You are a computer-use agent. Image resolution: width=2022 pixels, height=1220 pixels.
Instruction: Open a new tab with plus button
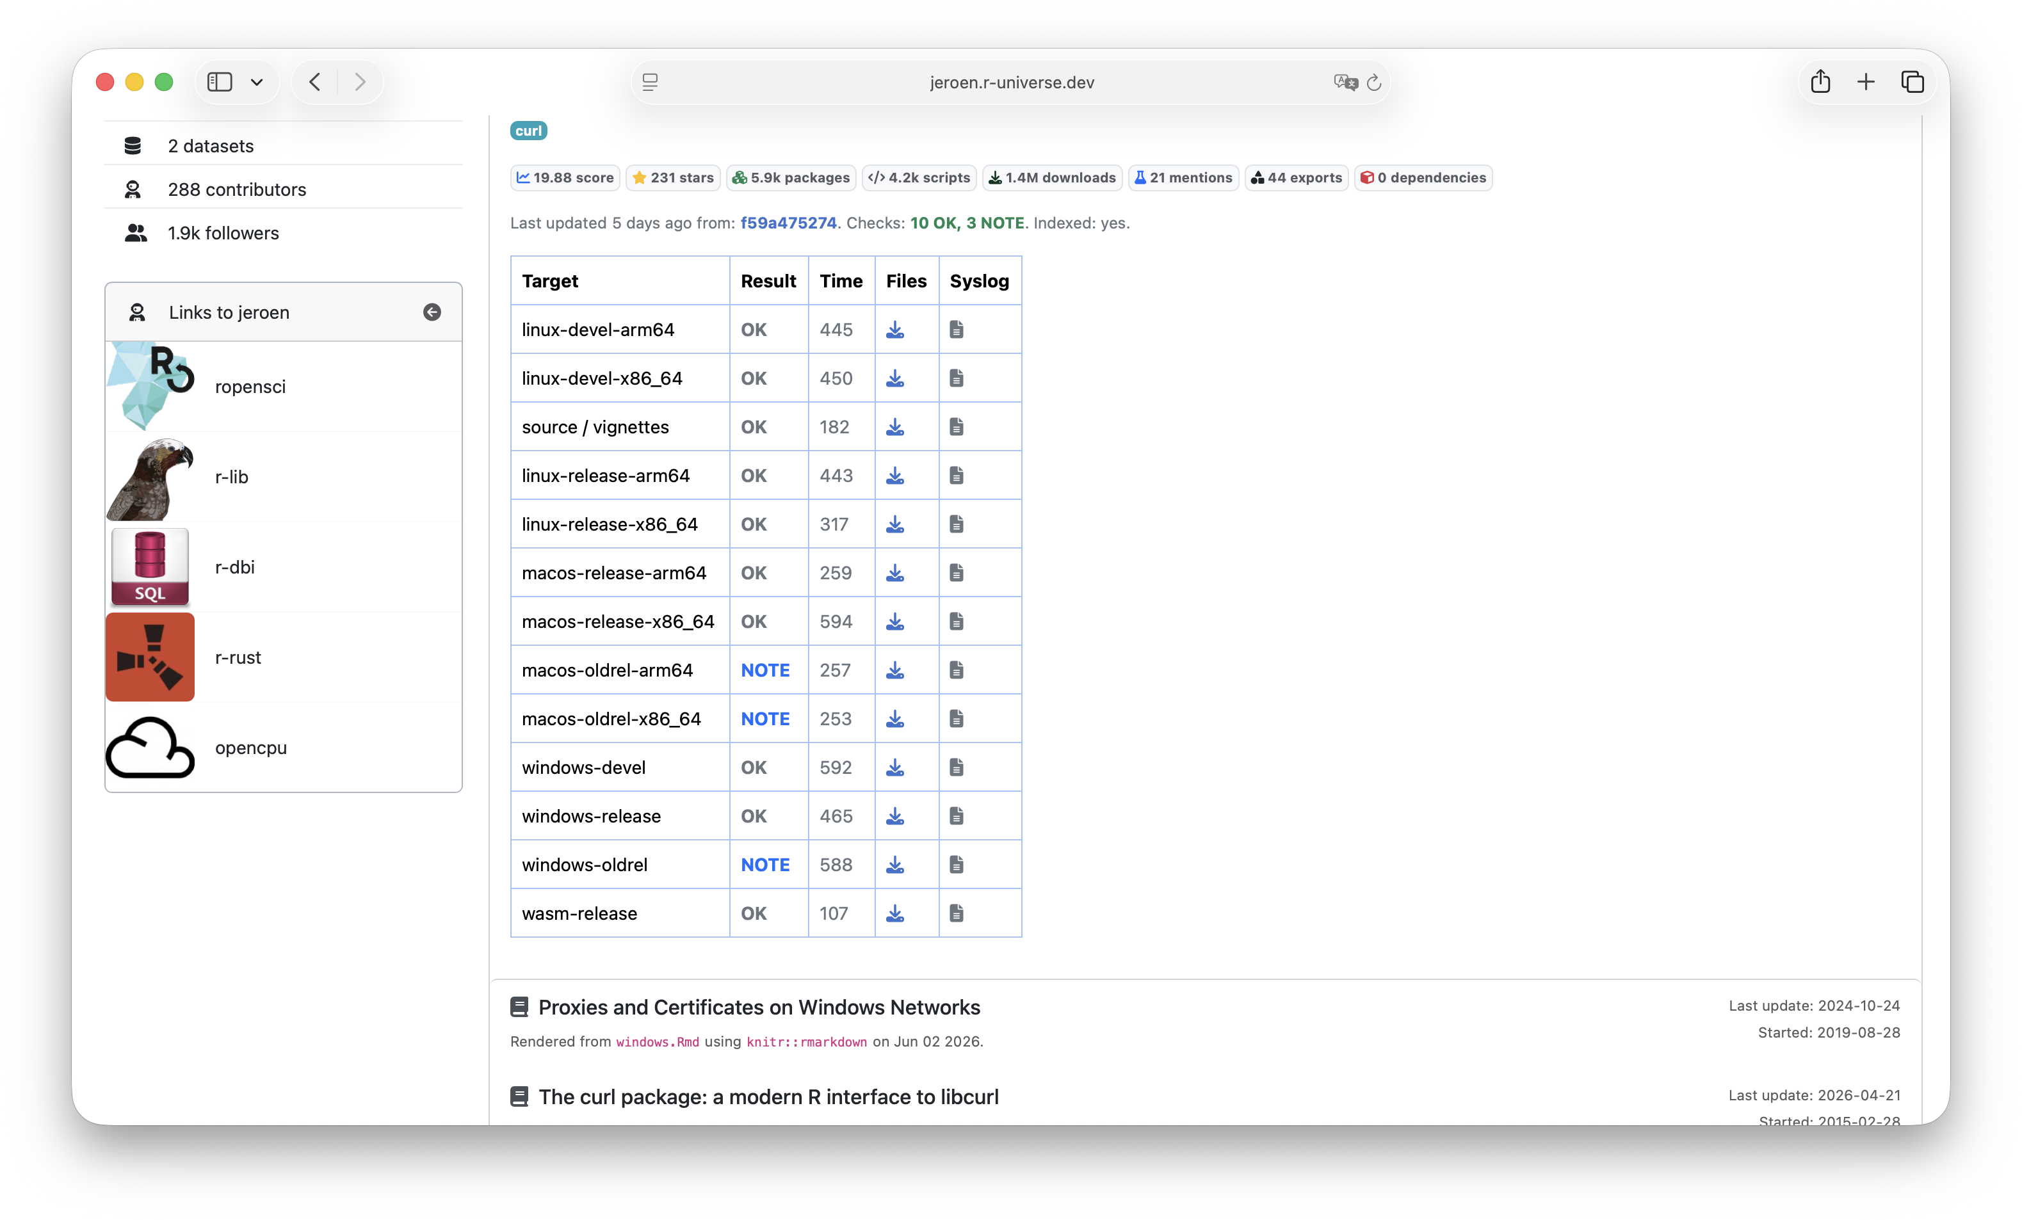(1866, 82)
